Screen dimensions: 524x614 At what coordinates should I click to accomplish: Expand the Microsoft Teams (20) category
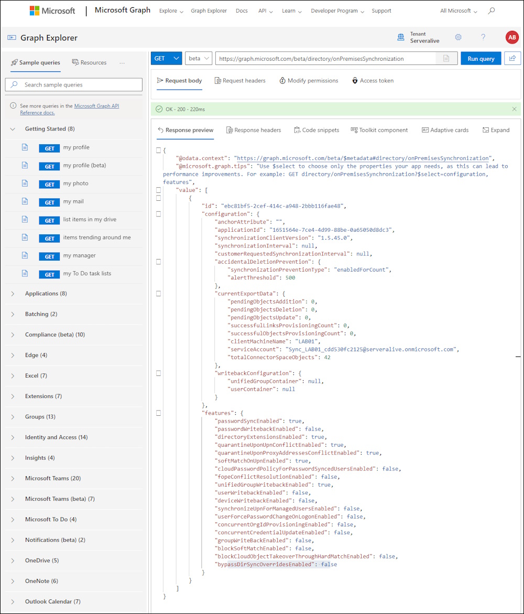coord(13,479)
